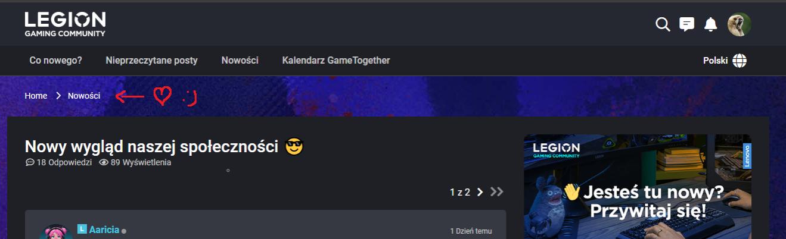Click the thread title Nowy wygląd naszej społeczności
Viewport: 786px width, 239px height.
pyautogui.click(x=152, y=146)
